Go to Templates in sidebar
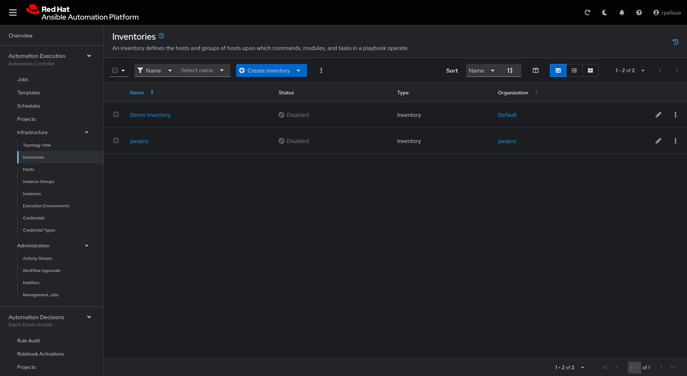This screenshot has height=376, width=687. pyautogui.click(x=29, y=93)
